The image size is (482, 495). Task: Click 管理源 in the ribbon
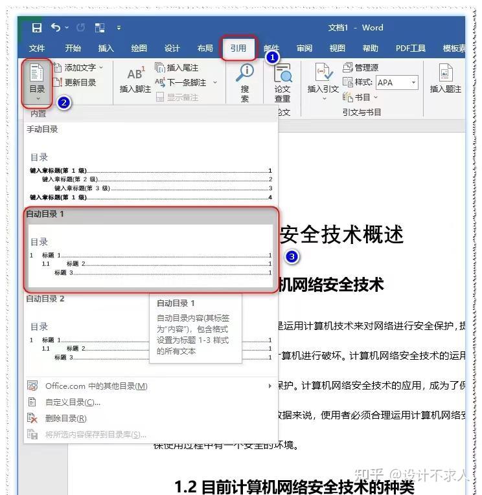tap(361, 67)
